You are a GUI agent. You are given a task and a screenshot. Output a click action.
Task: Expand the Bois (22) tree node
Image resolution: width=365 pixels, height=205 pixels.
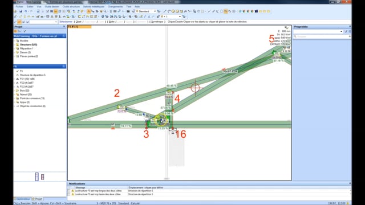pos(15,91)
